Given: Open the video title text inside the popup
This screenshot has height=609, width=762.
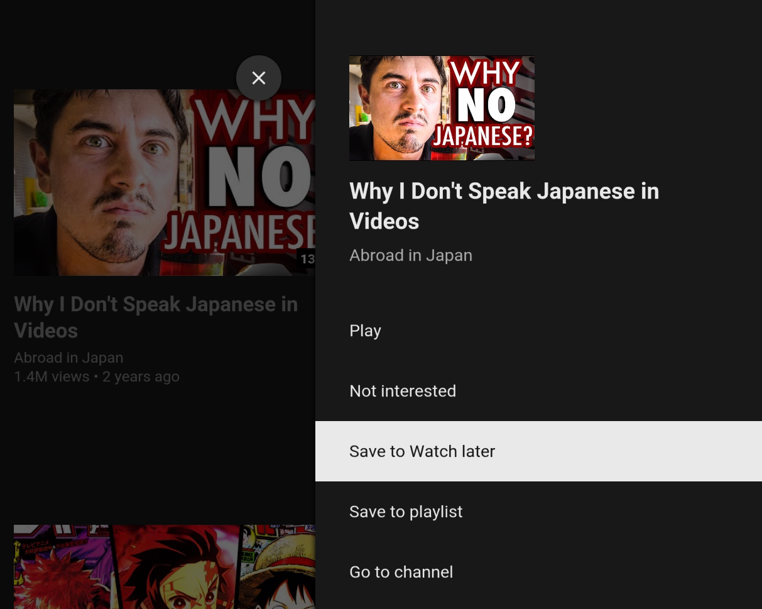Looking at the screenshot, I should (504, 206).
